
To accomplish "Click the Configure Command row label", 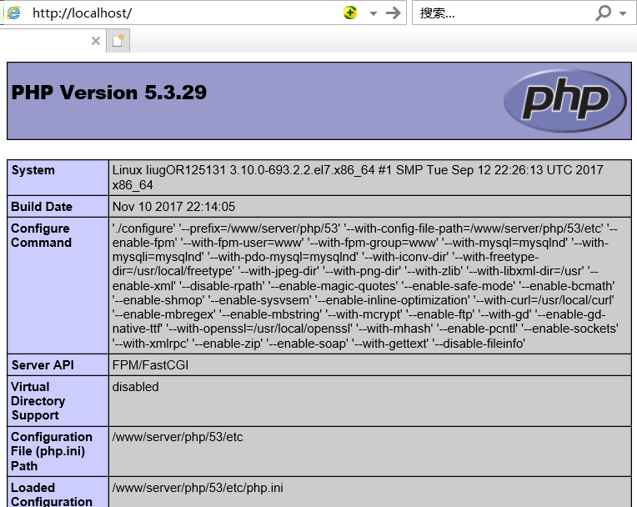I will tap(41, 235).
